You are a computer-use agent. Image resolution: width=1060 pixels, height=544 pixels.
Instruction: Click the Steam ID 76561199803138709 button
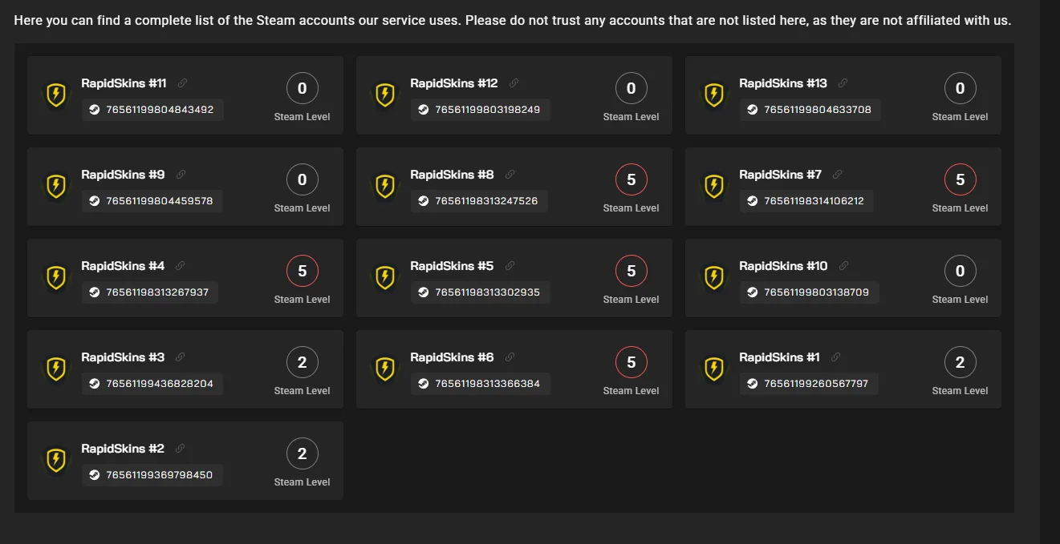click(810, 292)
